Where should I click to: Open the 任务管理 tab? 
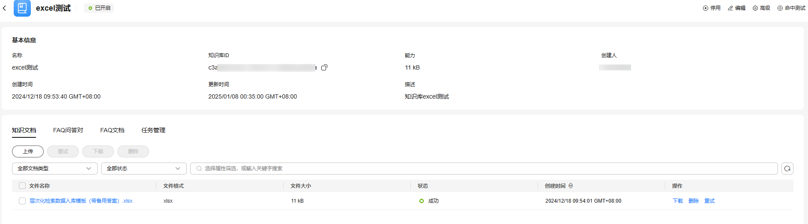pyautogui.click(x=153, y=130)
